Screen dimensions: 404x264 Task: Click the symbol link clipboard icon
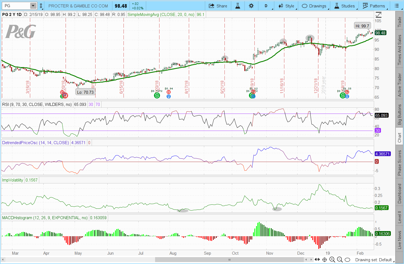click(x=41, y=6)
